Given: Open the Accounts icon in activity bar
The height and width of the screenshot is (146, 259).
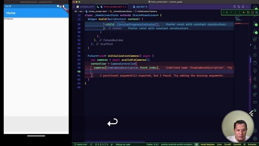Looking at the screenshot, I should pyautogui.click(x=255, y=131).
